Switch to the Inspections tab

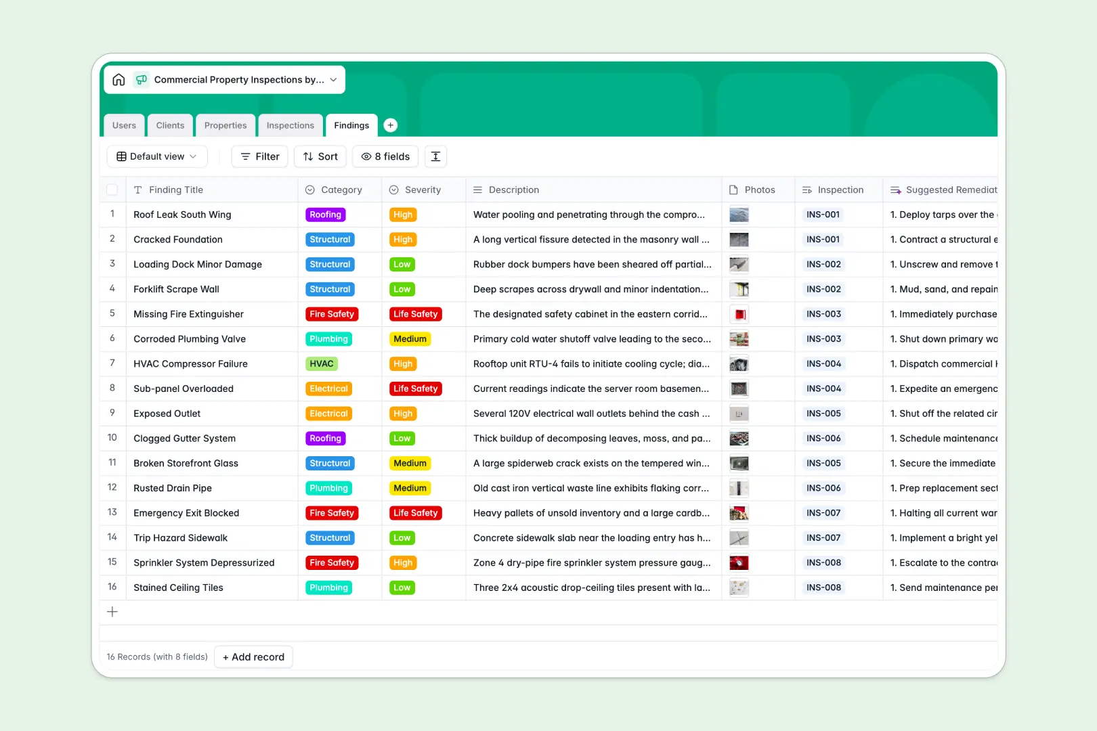290,125
